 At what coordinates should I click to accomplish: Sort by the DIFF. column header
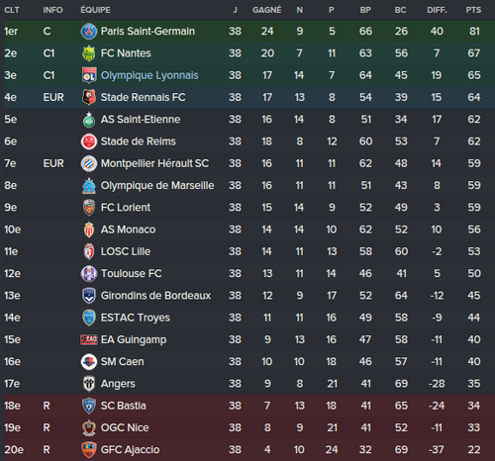(437, 10)
